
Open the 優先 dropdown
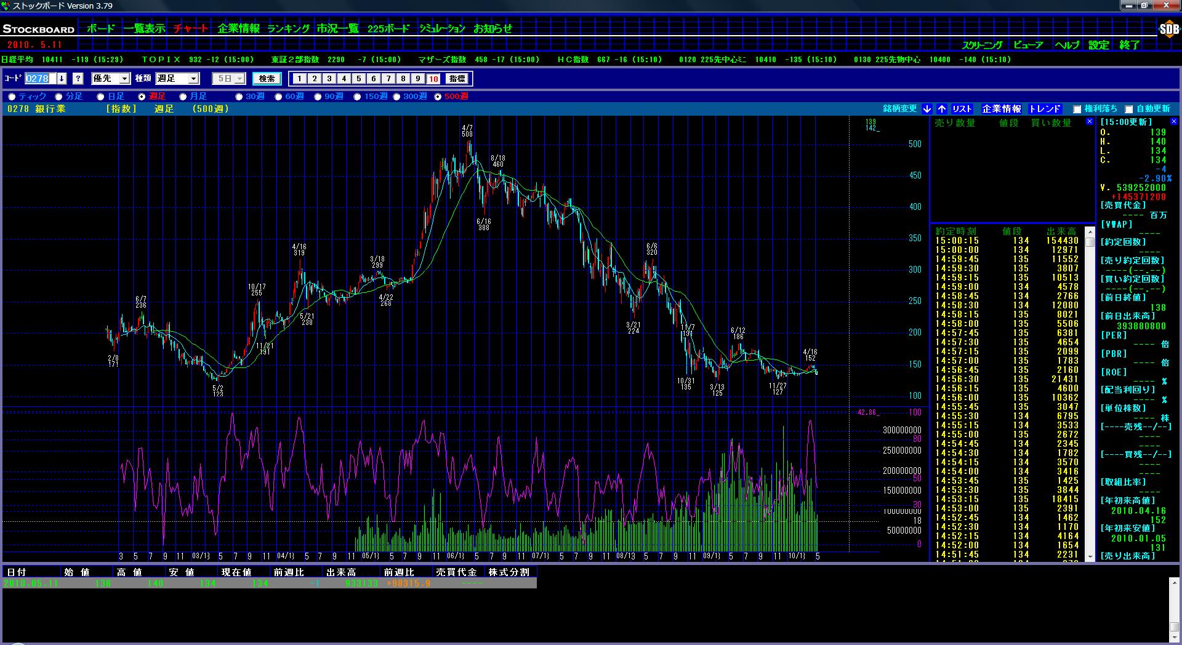pos(124,79)
